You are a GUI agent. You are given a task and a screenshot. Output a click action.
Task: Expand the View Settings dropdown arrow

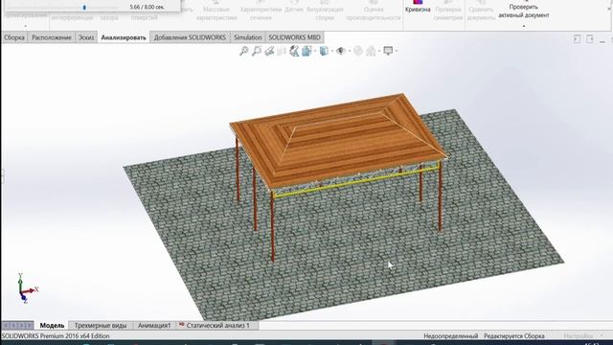[x=396, y=51]
